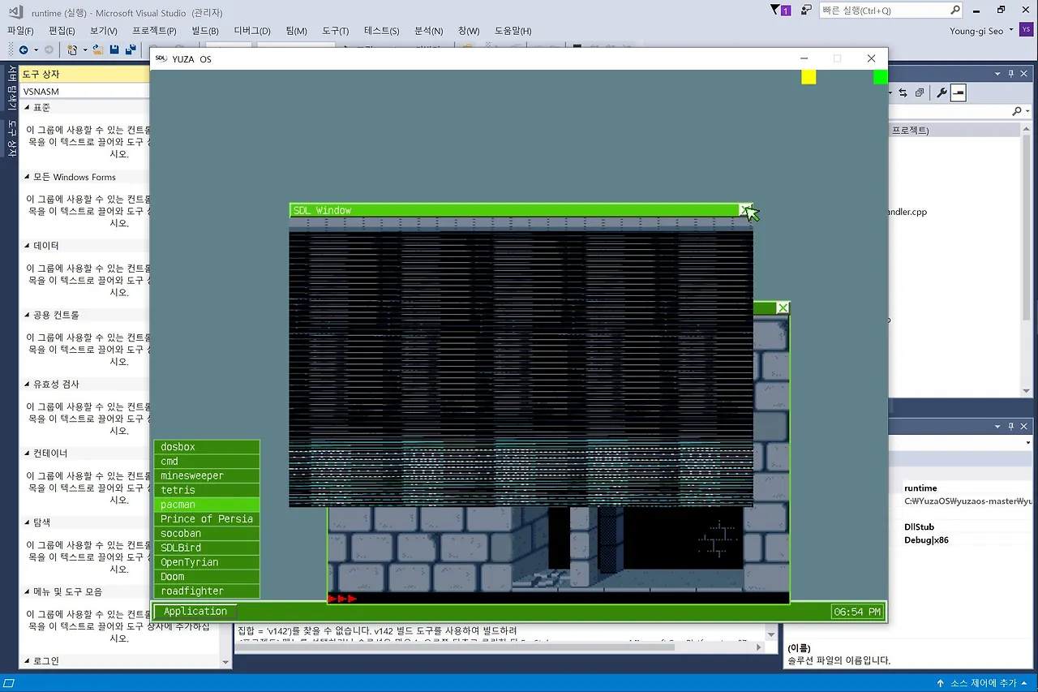
Task: Close the Prince of Persia game window
Action: coord(783,307)
